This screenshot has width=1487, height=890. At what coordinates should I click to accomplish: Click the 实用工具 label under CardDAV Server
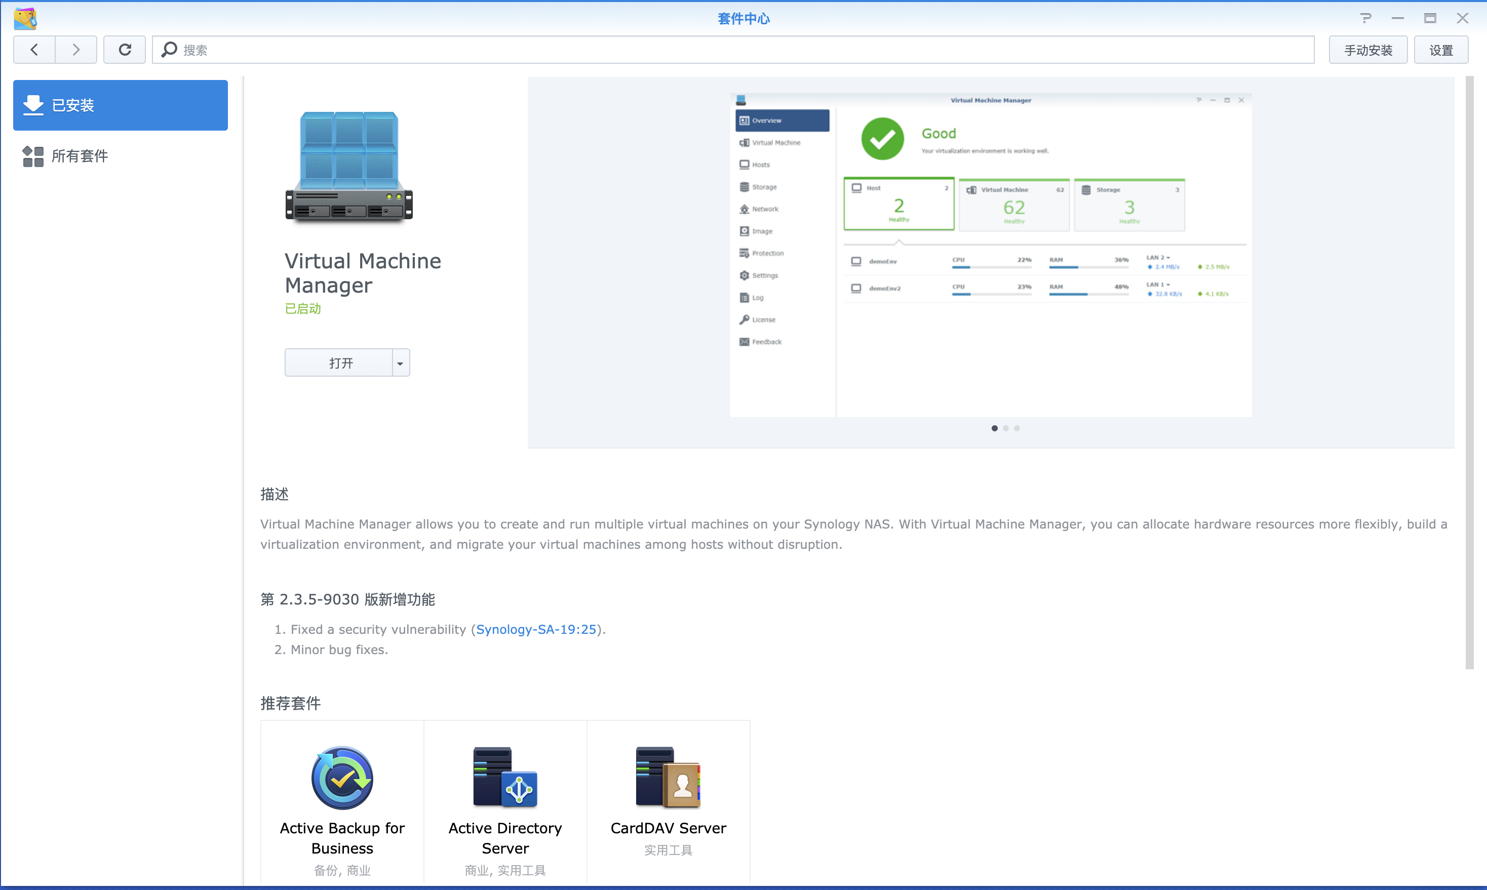668,850
